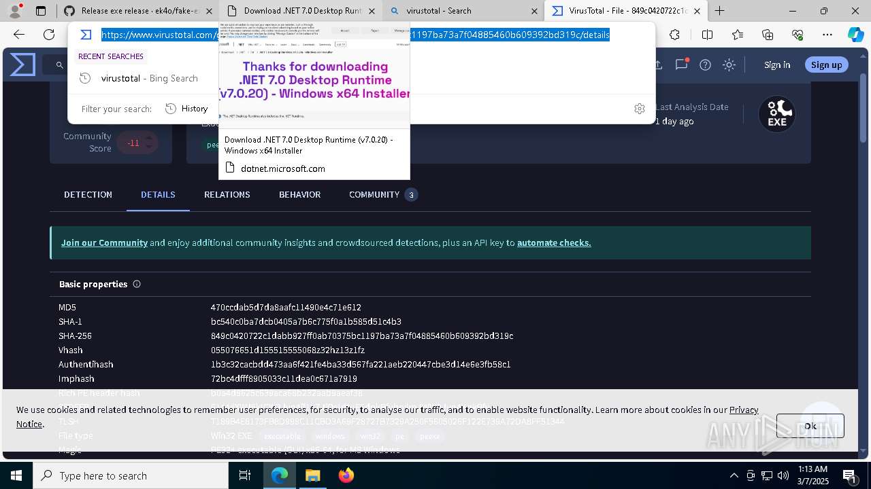Click the VirusTotal logo in the site header

[x=22, y=65]
